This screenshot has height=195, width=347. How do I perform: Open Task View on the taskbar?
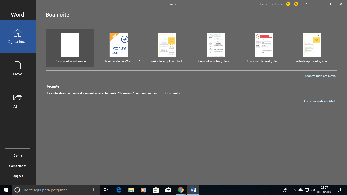tap(106, 190)
